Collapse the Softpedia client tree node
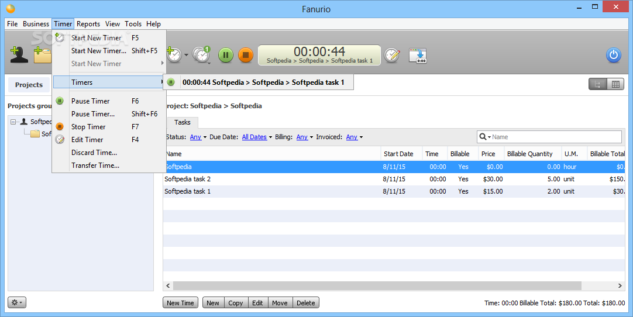633x317 pixels. tap(13, 122)
